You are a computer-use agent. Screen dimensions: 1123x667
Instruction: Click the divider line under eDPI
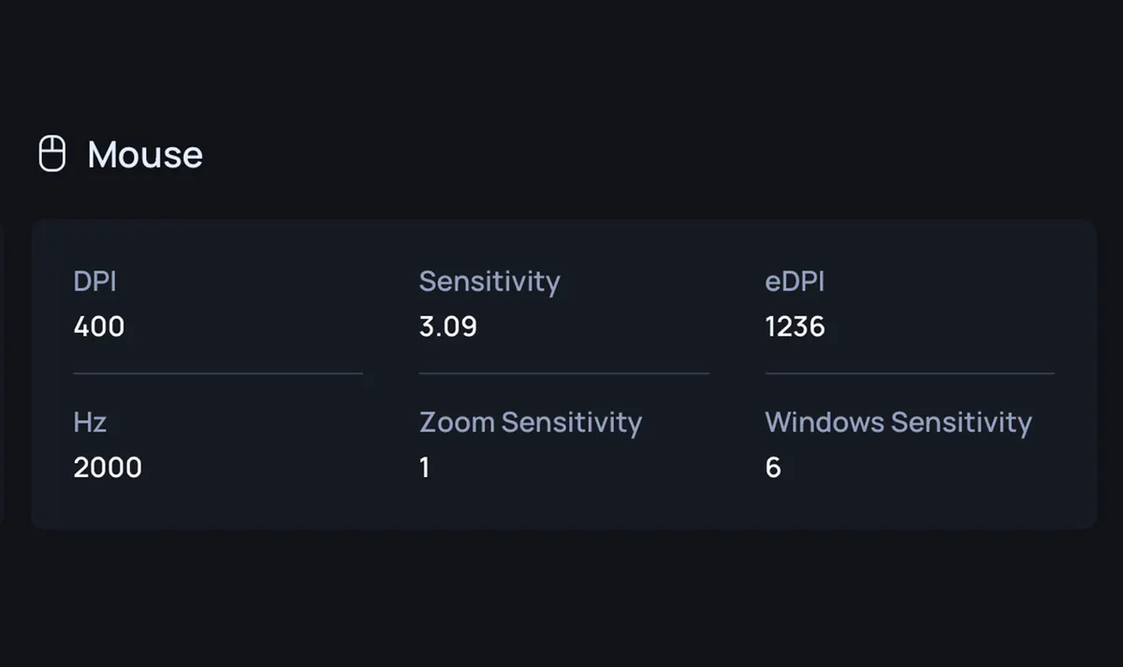[x=910, y=373]
